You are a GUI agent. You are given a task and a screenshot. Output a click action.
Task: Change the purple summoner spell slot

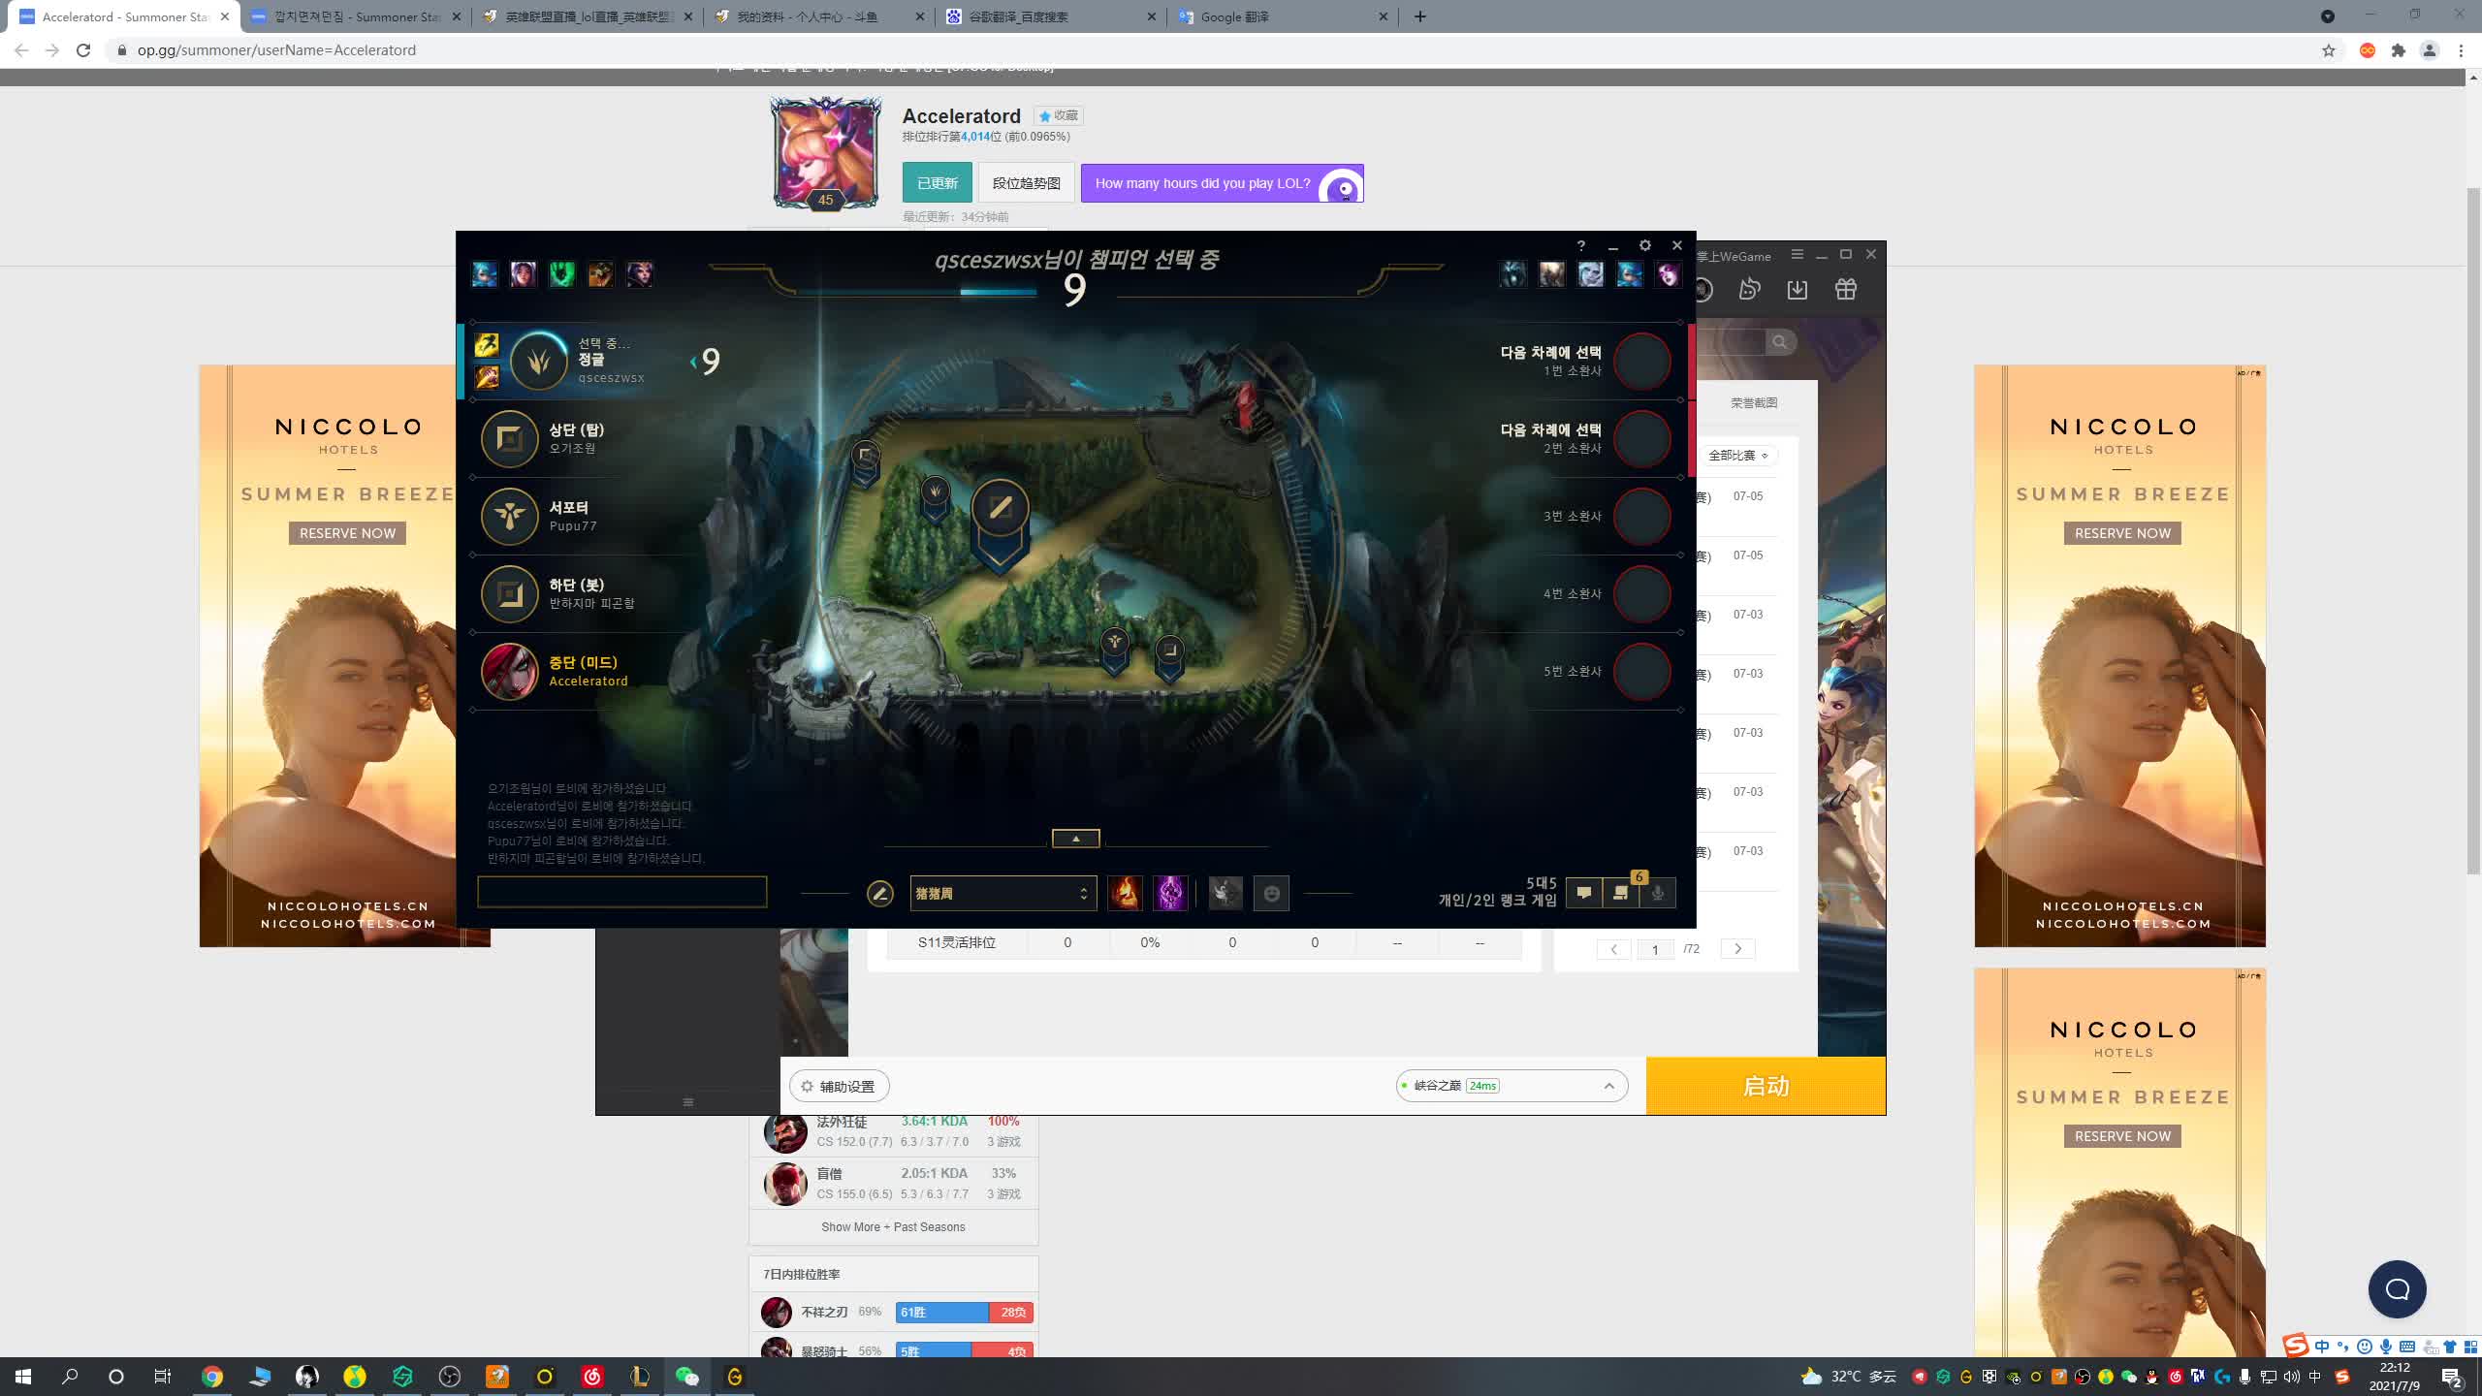(1170, 893)
